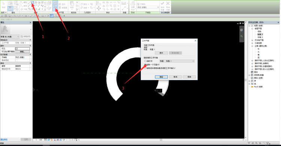Click the filter icon in status bar

tap(268, 143)
